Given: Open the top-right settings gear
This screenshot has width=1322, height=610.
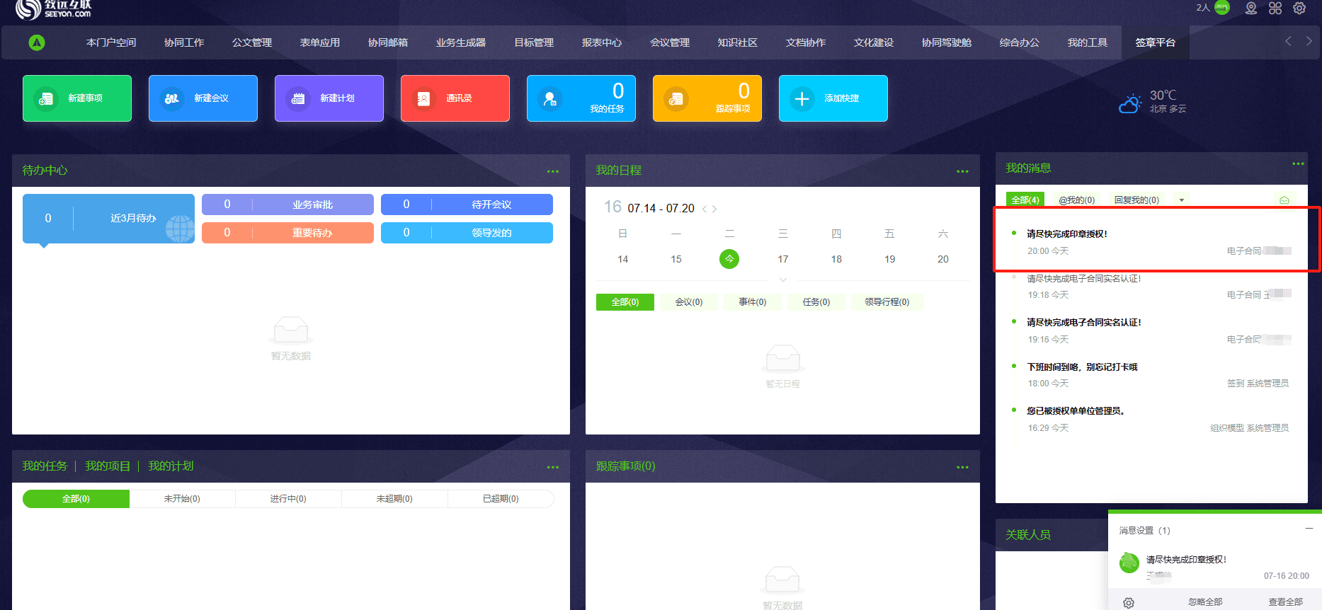Looking at the screenshot, I should coord(1299,8).
